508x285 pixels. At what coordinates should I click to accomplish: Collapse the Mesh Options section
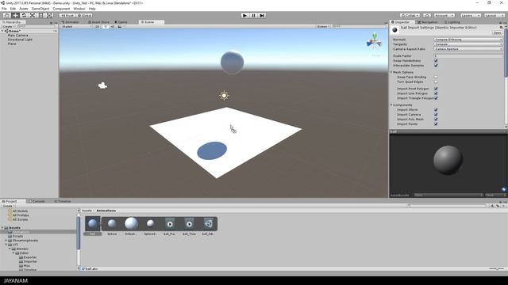point(391,72)
